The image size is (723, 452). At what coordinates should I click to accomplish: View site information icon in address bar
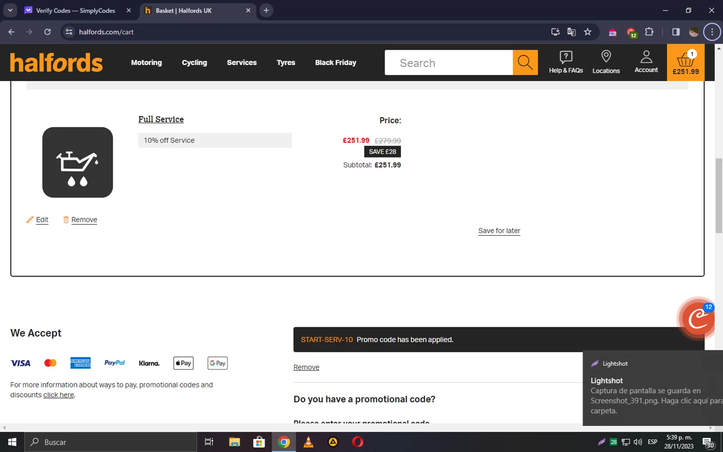[69, 32]
